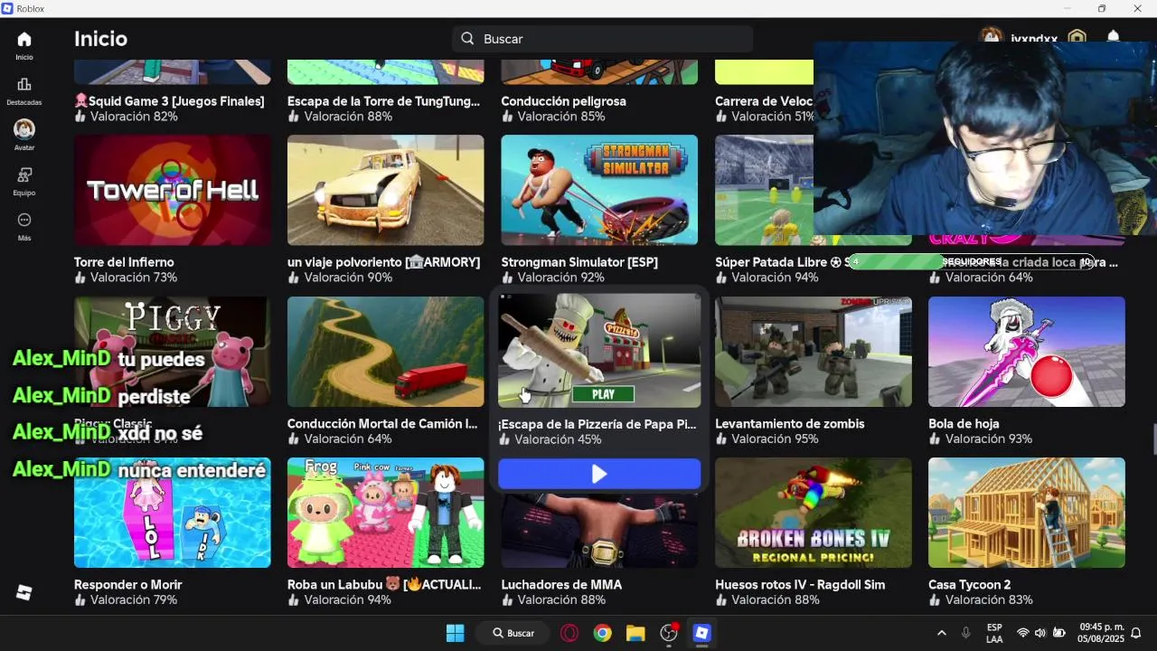Click Squid Game 3 [Juegos Finales] title
This screenshot has height=651, width=1157.
click(169, 101)
